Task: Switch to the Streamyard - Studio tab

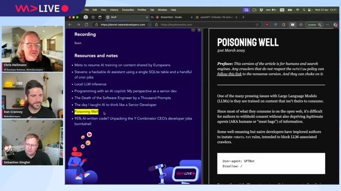Action: 174,17
